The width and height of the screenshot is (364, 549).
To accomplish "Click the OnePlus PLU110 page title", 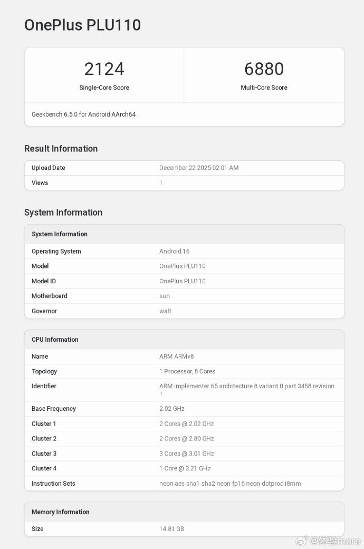I will [82, 25].
